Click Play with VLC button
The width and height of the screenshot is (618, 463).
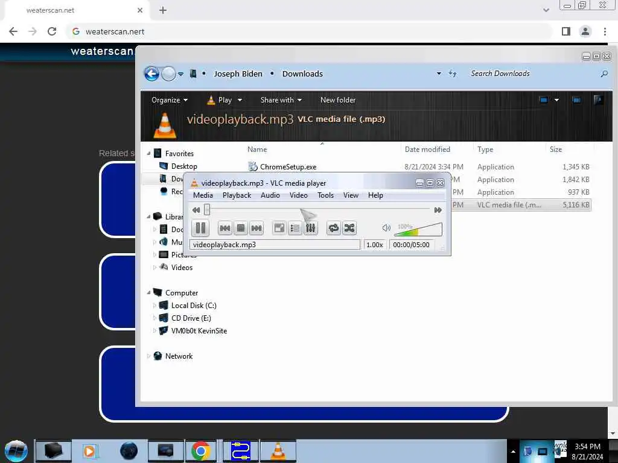click(x=220, y=100)
